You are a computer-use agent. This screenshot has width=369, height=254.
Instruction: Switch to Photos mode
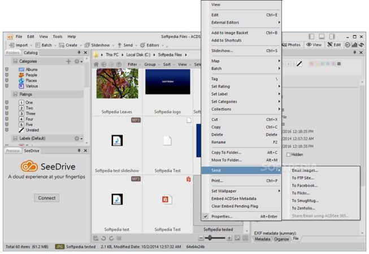pyautogui.click(x=291, y=45)
